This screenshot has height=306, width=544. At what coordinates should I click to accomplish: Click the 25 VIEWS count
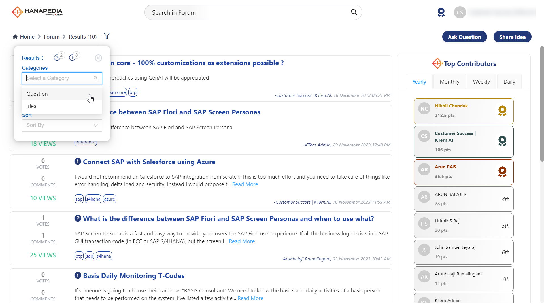(x=43, y=255)
